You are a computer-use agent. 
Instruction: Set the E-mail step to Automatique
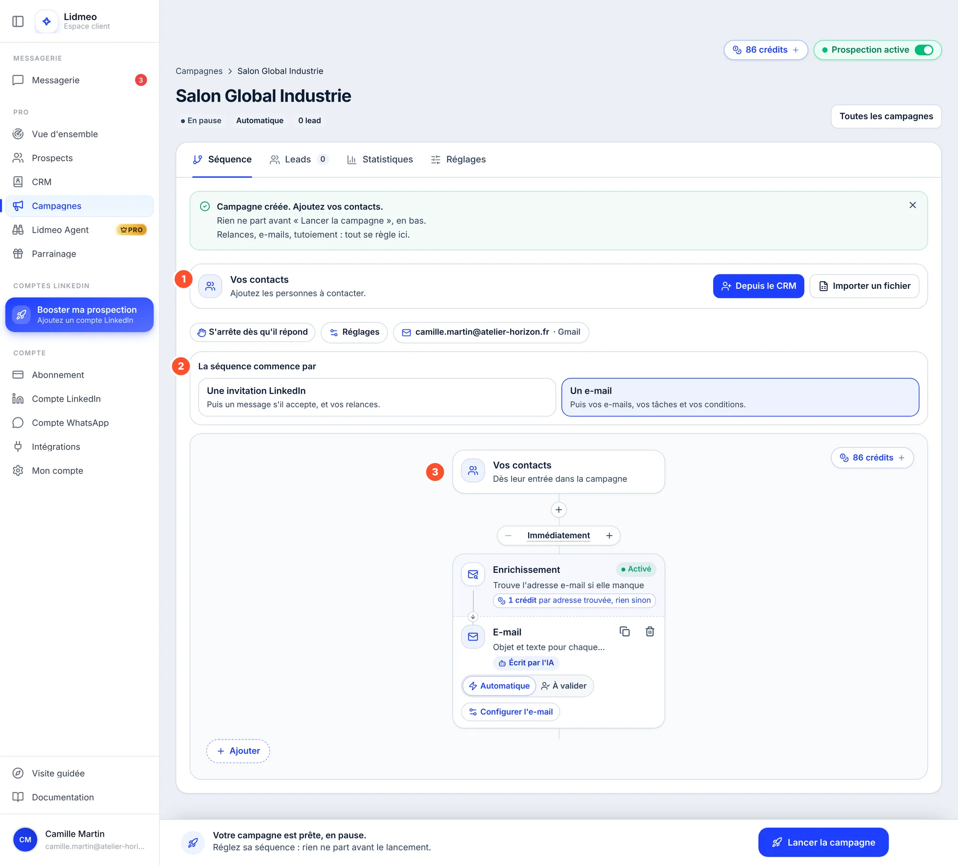tap(499, 686)
